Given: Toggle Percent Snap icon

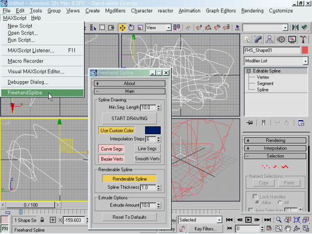Looking at the screenshot, I should coord(217,28).
